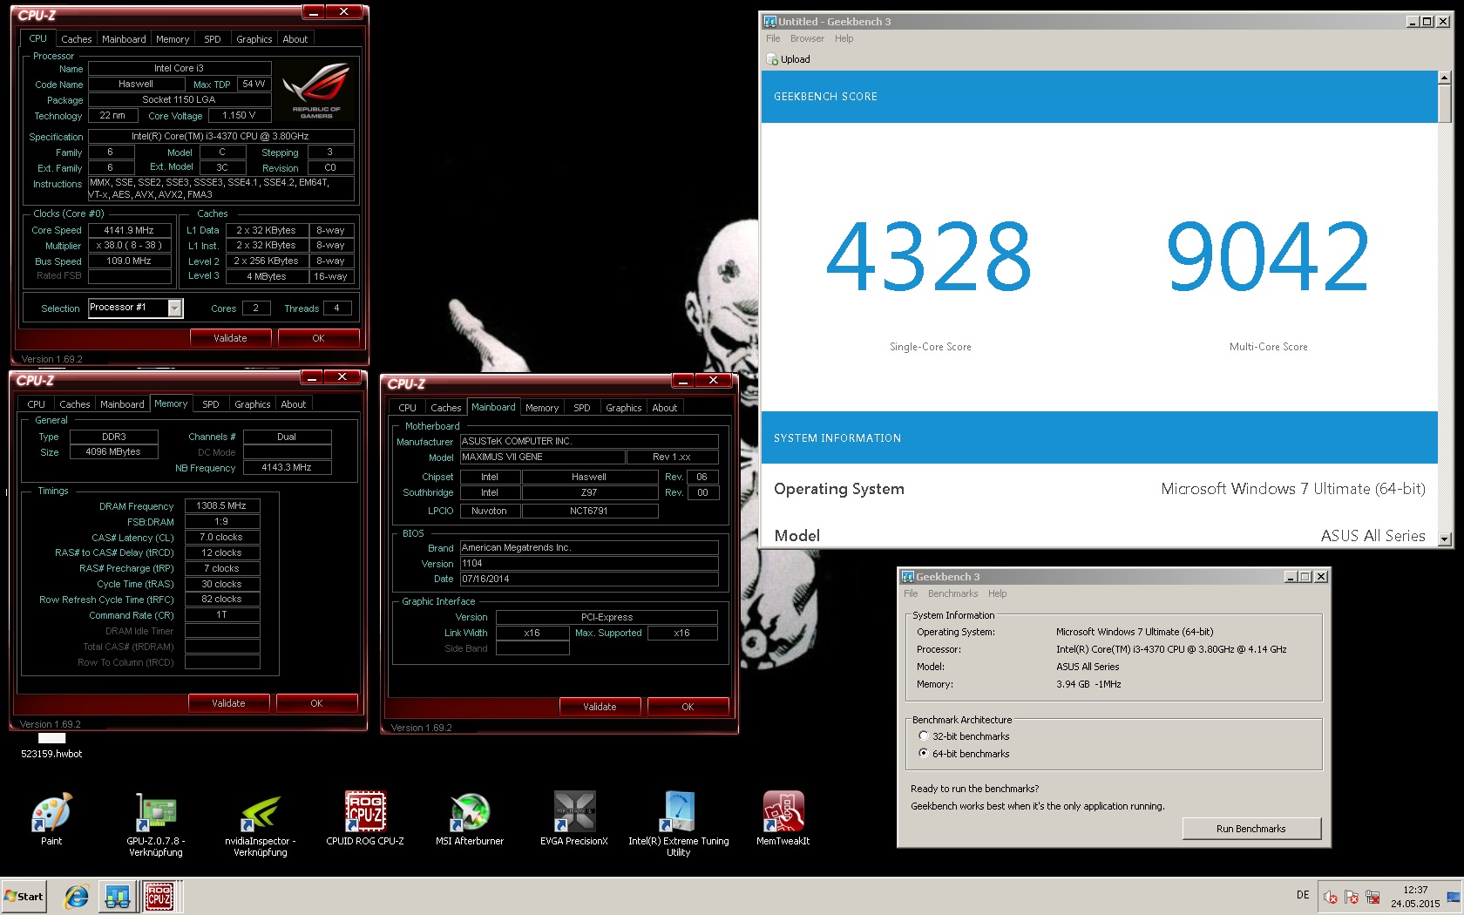Open the Paint desktop shortcut
The width and height of the screenshot is (1464, 915).
tap(51, 817)
